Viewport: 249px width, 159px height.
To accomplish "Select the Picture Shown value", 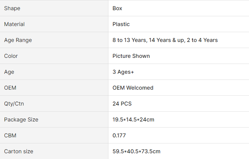I will point(131,56).
